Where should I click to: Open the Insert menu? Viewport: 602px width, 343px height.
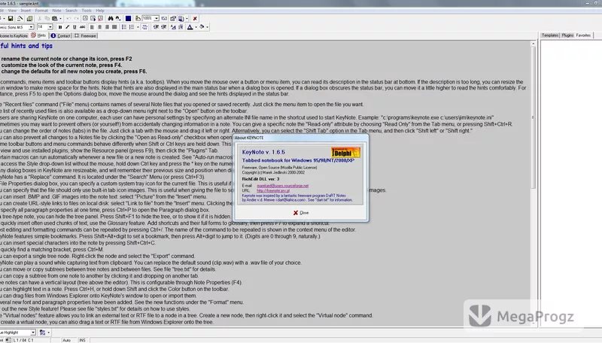point(26,11)
